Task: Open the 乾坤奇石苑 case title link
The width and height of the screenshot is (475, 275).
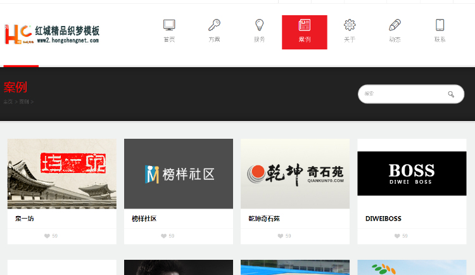Action: [x=264, y=219]
